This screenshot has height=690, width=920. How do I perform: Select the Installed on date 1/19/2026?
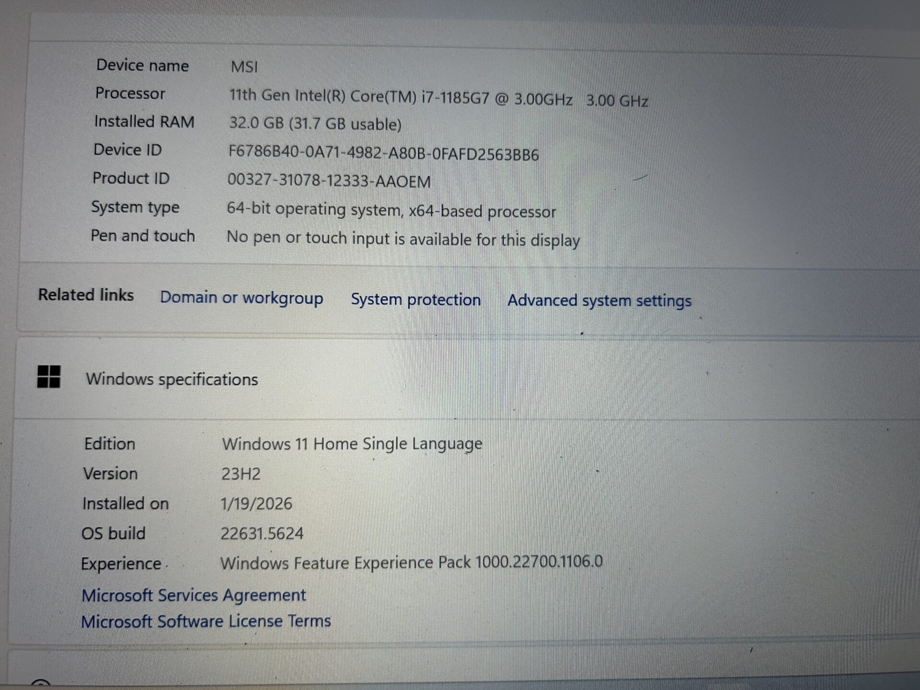click(x=256, y=504)
